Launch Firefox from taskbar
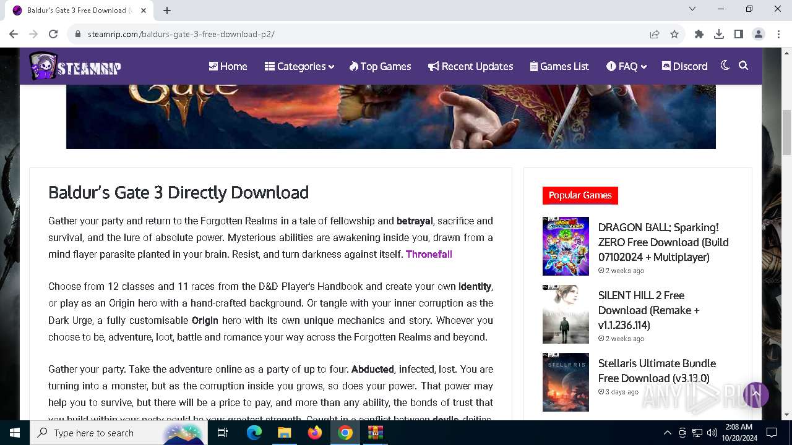This screenshot has height=445, width=792. tap(315, 433)
